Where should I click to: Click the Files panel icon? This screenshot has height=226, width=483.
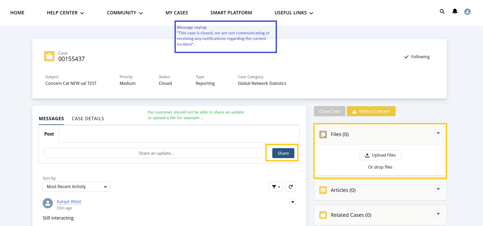pyautogui.click(x=323, y=135)
